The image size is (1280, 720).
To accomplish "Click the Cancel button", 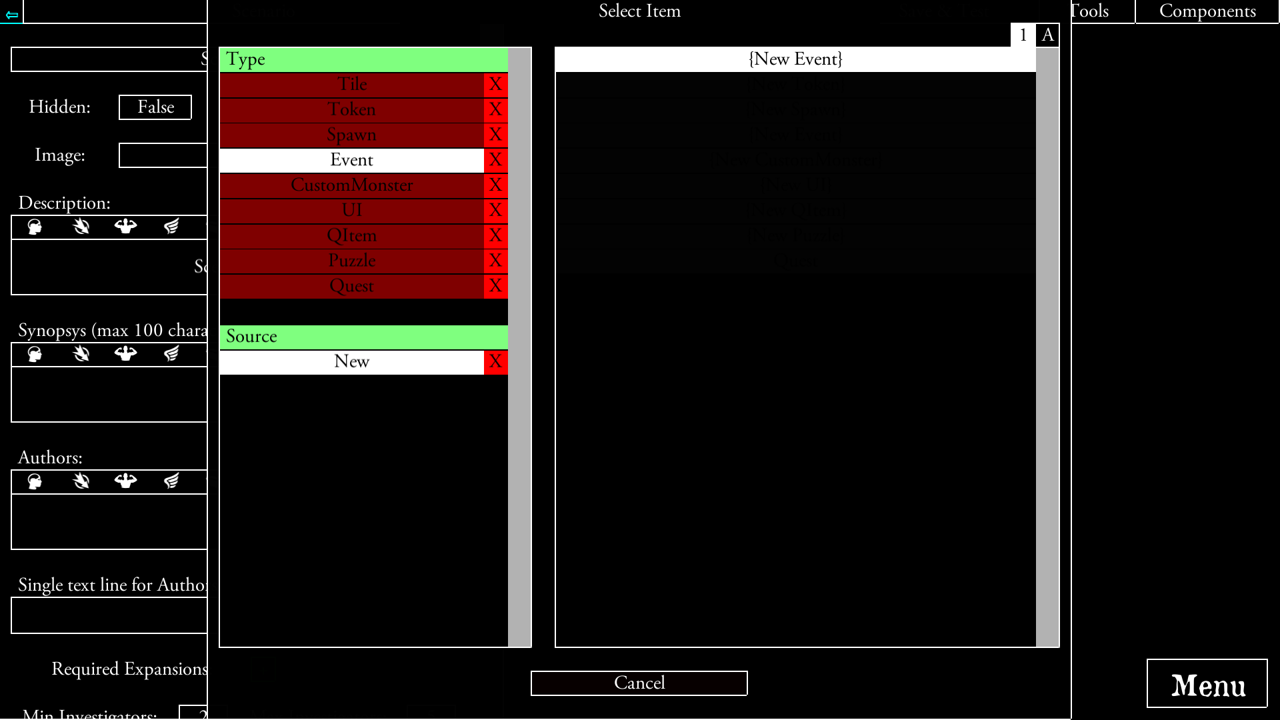I will click(639, 683).
